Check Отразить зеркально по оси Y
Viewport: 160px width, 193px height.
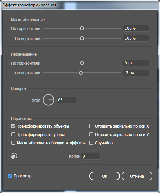(91, 134)
